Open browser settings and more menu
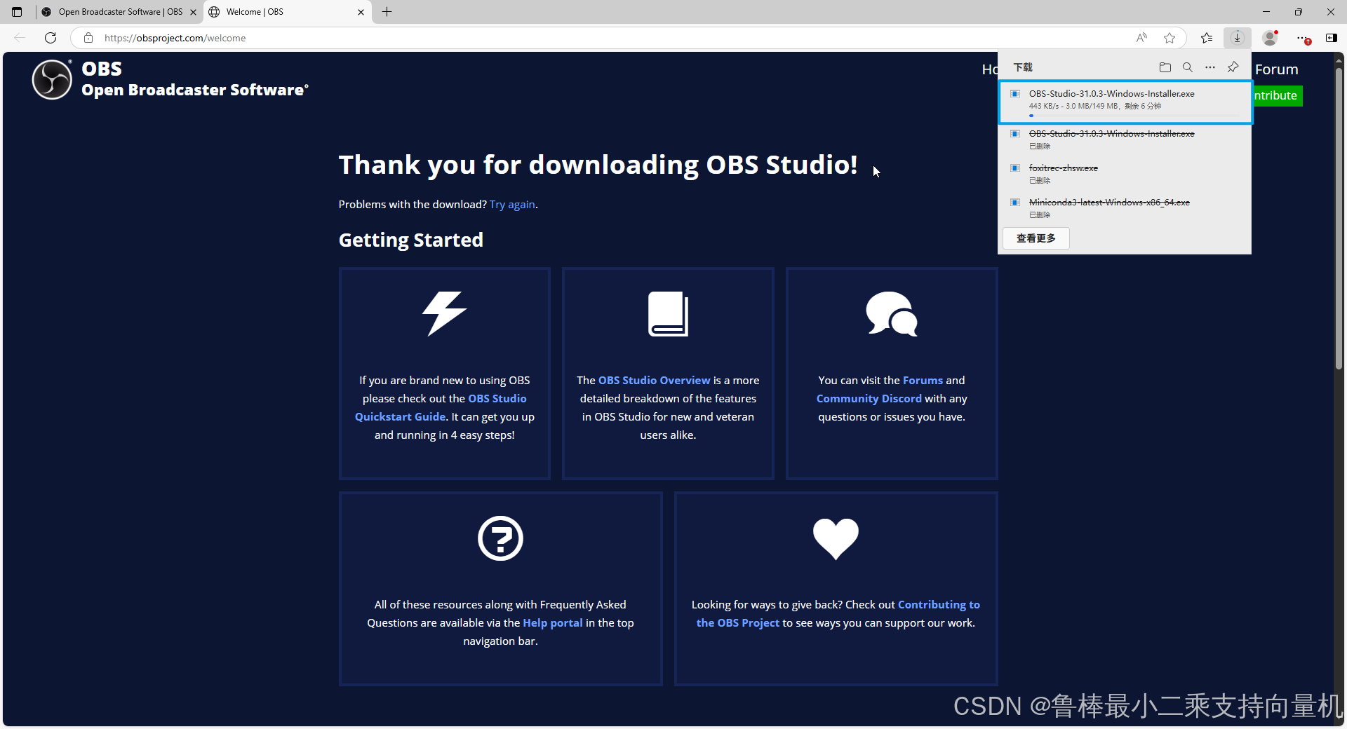 click(1301, 38)
